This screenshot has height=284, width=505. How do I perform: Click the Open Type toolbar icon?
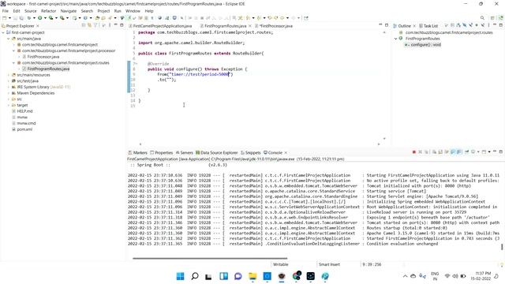coord(97,18)
